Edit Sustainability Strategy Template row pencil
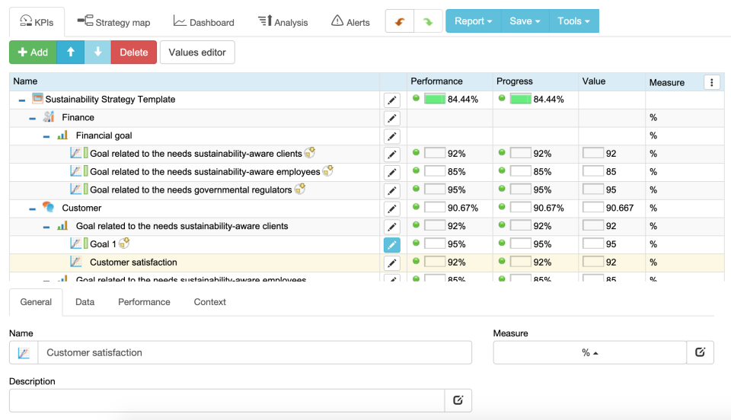The image size is (731, 420). pos(392,100)
